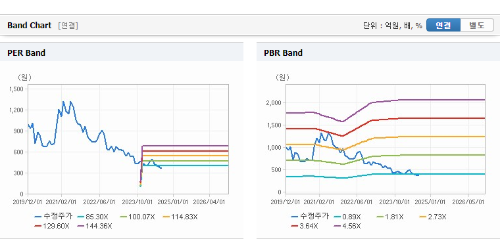
Task: Toggle 0.89X legend item in PBR Band
Action: coord(347,217)
